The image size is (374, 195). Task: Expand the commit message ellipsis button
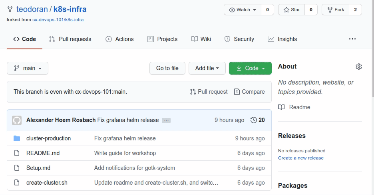(x=166, y=120)
